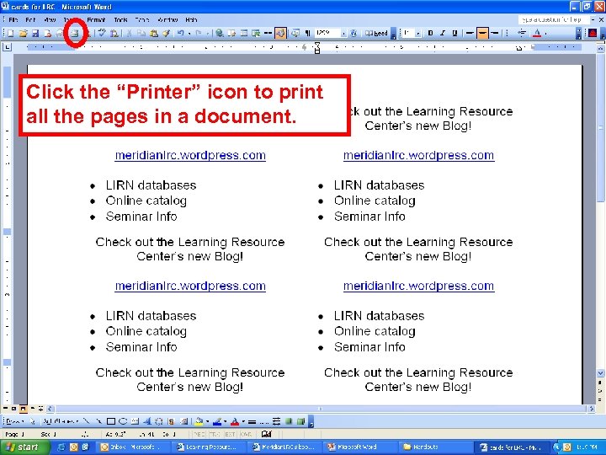This screenshot has width=606, height=455.
Task: Toggle Underline formatting
Action: (x=454, y=33)
